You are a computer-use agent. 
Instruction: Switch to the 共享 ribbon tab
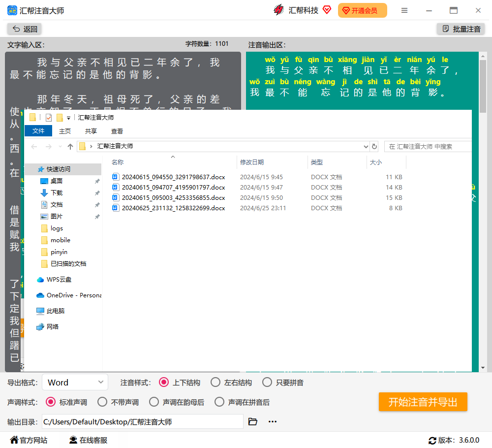91,131
